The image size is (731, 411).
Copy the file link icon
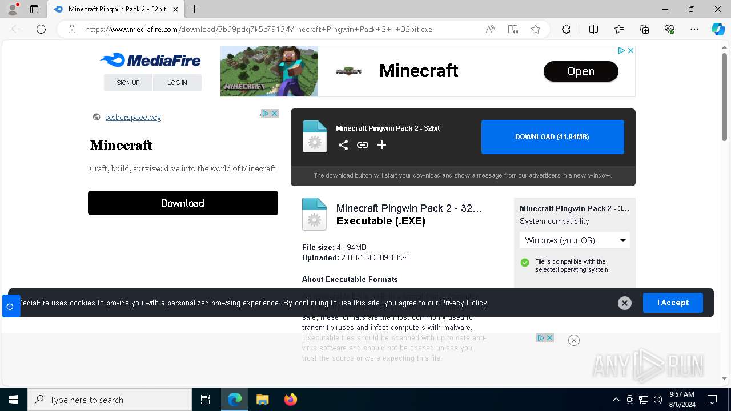point(363,145)
